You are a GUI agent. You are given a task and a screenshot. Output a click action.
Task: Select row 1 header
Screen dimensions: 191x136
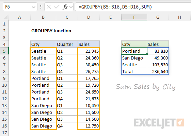(x=4, y=24)
